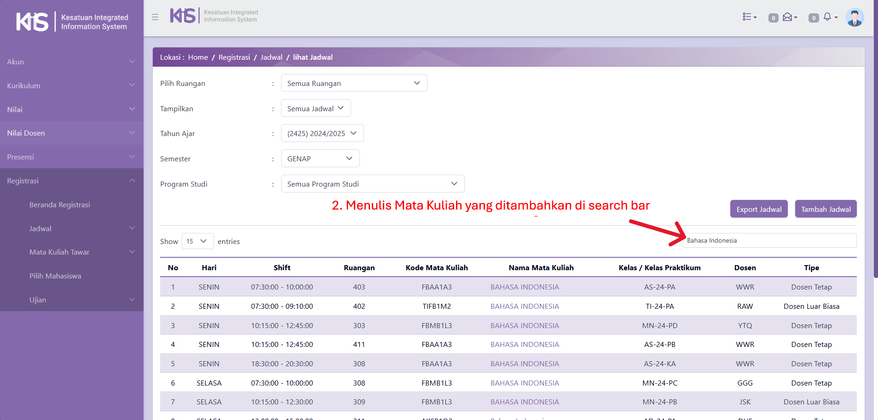Screen dimensions: 878x420
Task: Click the KIS logo in top header
Action: (183, 16)
